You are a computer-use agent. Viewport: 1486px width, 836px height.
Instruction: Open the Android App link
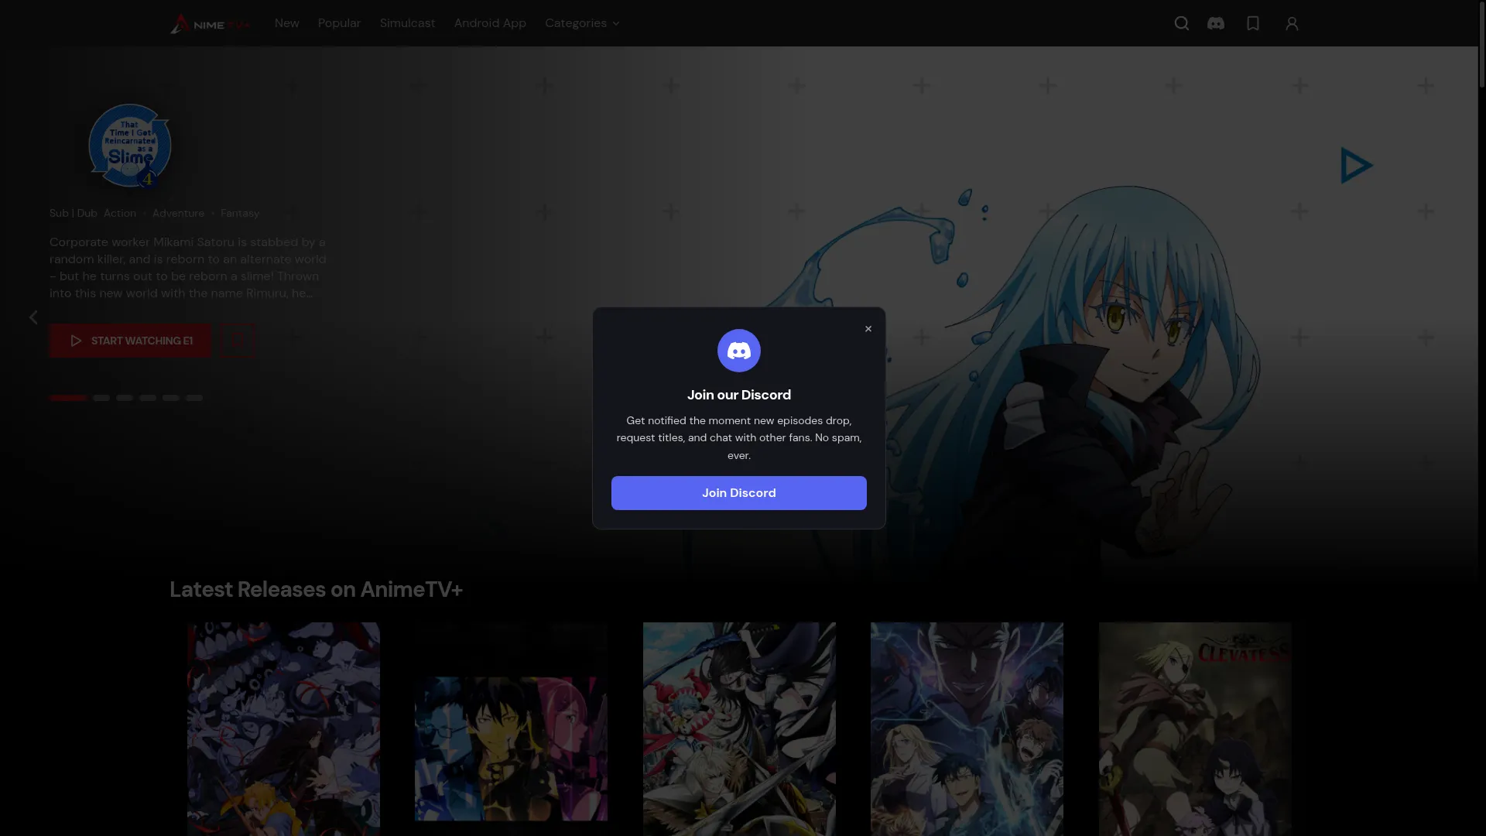click(x=490, y=23)
